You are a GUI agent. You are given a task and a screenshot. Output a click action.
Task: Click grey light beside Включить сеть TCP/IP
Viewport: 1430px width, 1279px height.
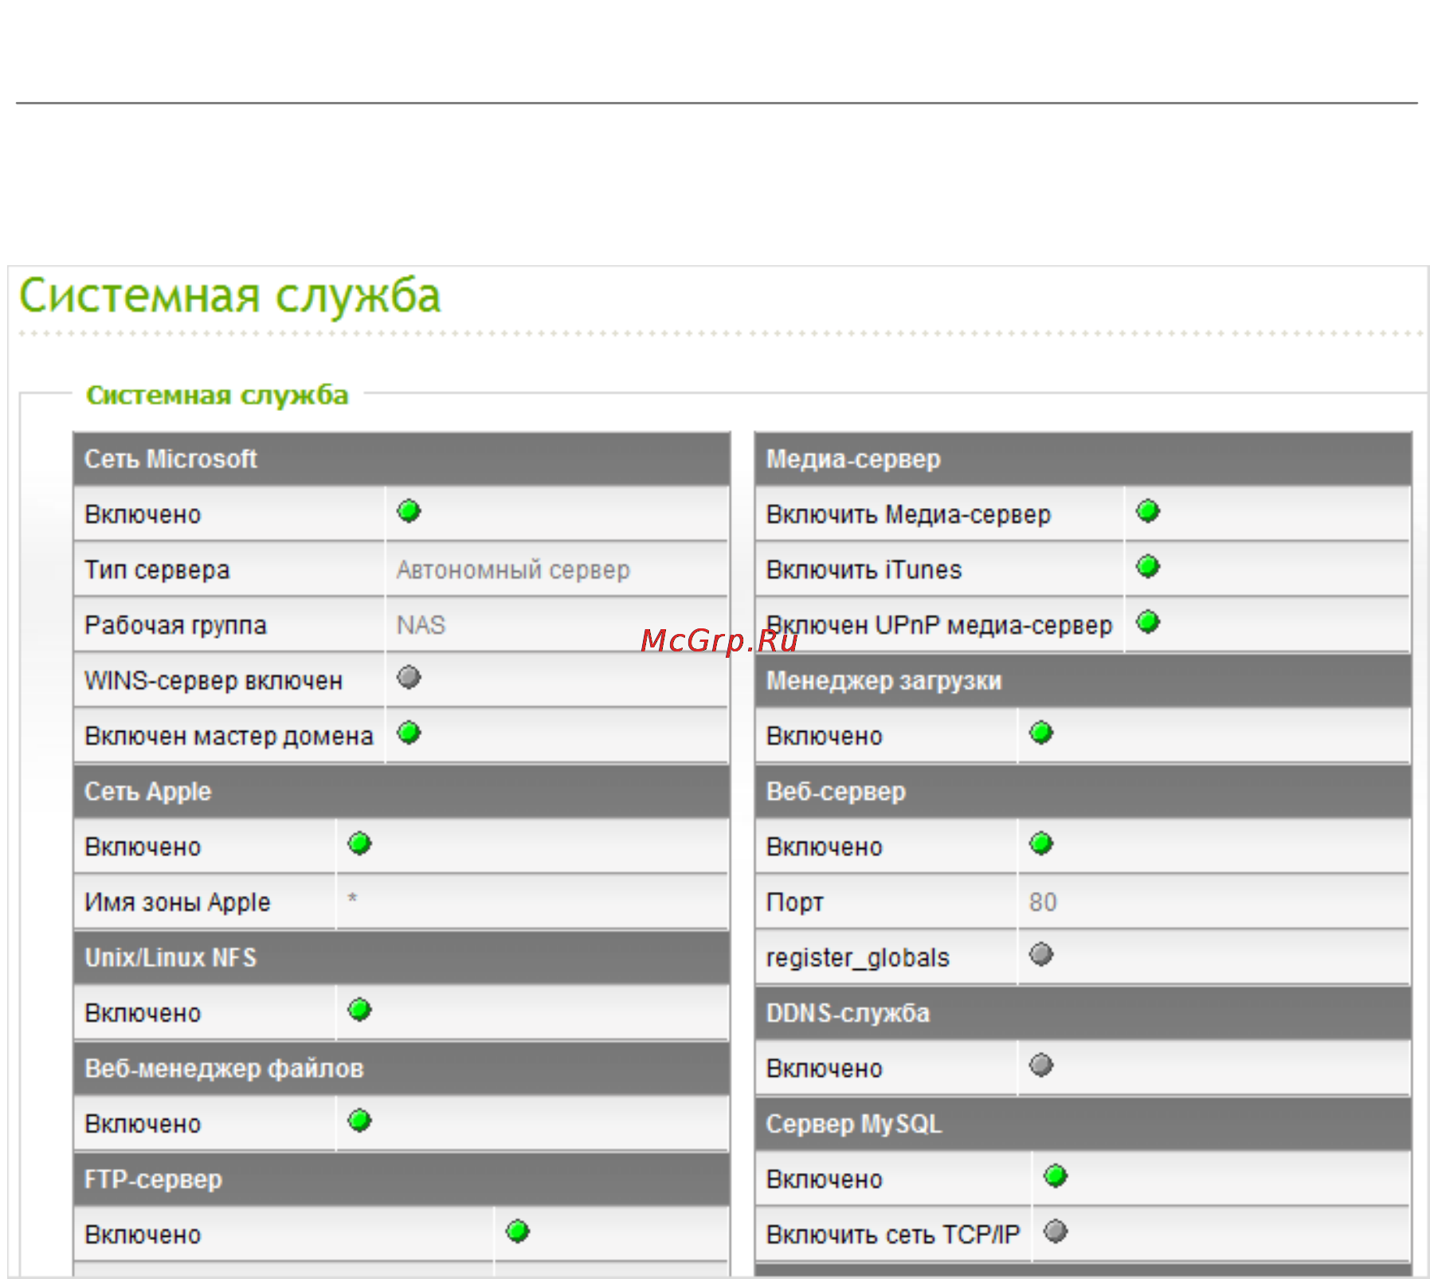click(1056, 1230)
